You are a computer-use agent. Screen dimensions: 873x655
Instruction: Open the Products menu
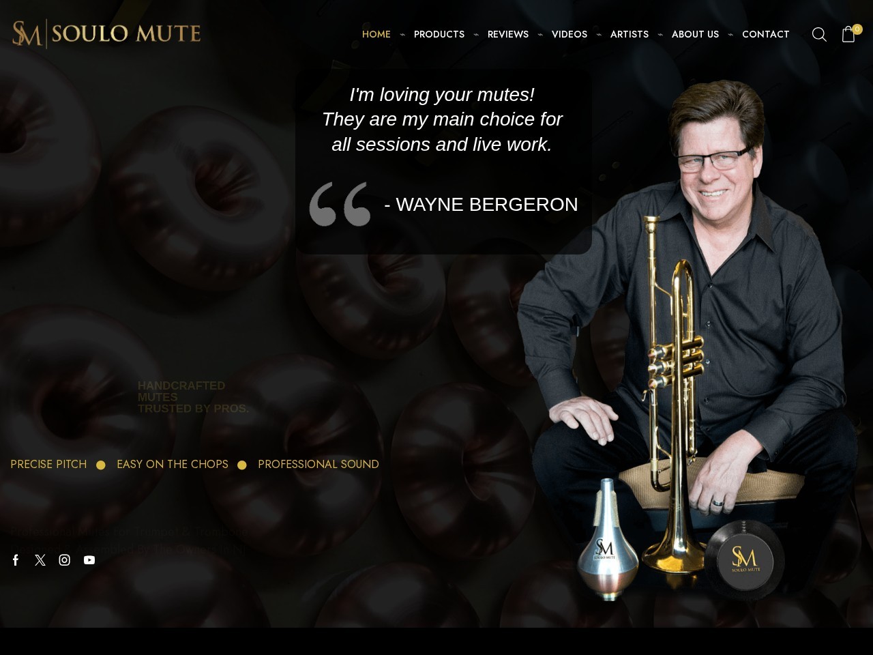[439, 34]
